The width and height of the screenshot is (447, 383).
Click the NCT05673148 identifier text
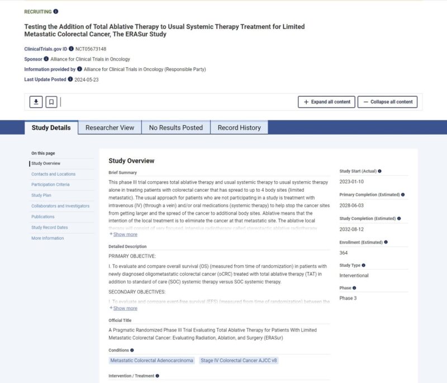click(91, 49)
